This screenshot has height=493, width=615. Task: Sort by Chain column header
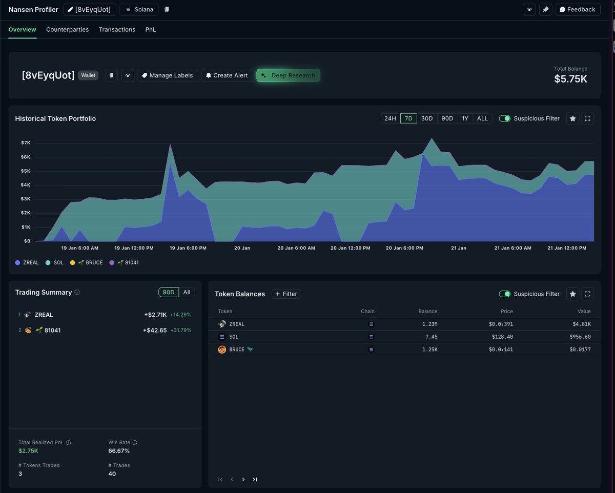click(x=367, y=311)
